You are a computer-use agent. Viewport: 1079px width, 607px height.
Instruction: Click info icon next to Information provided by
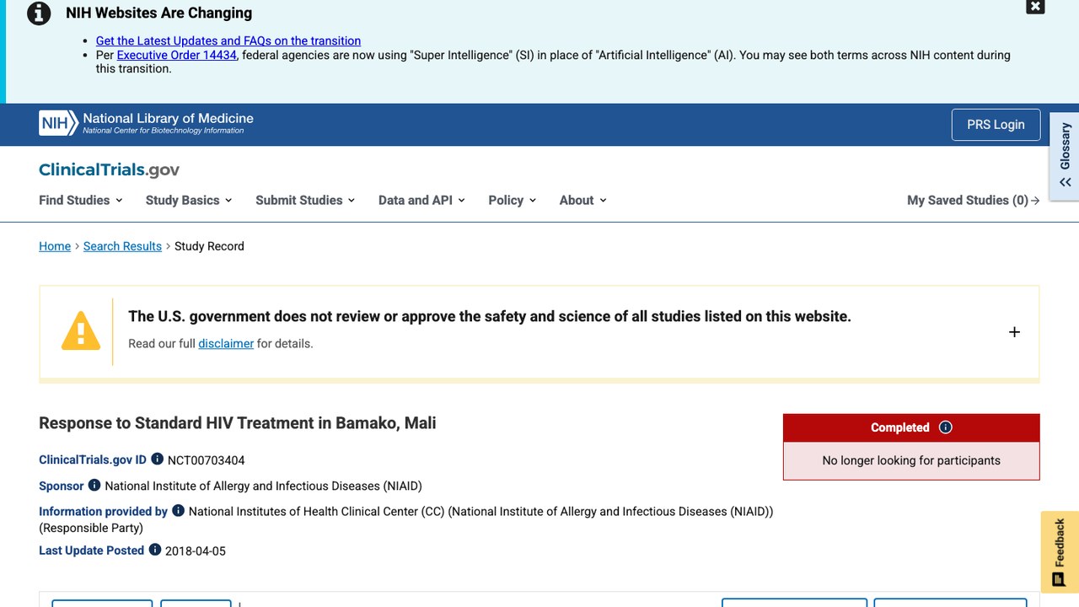[x=178, y=511]
